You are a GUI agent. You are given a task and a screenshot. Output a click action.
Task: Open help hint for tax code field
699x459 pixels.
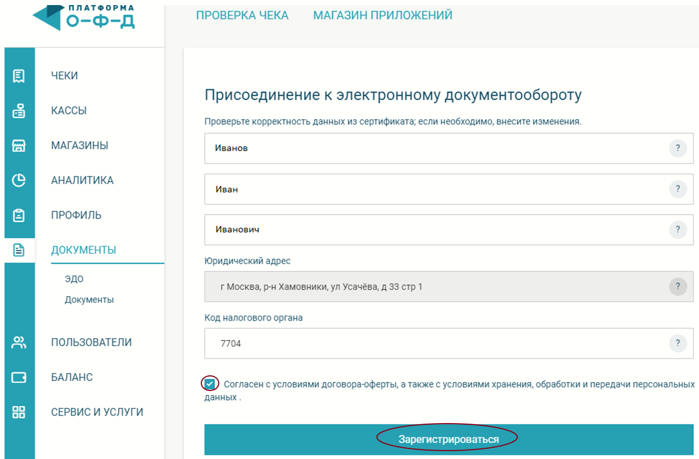pos(678,343)
